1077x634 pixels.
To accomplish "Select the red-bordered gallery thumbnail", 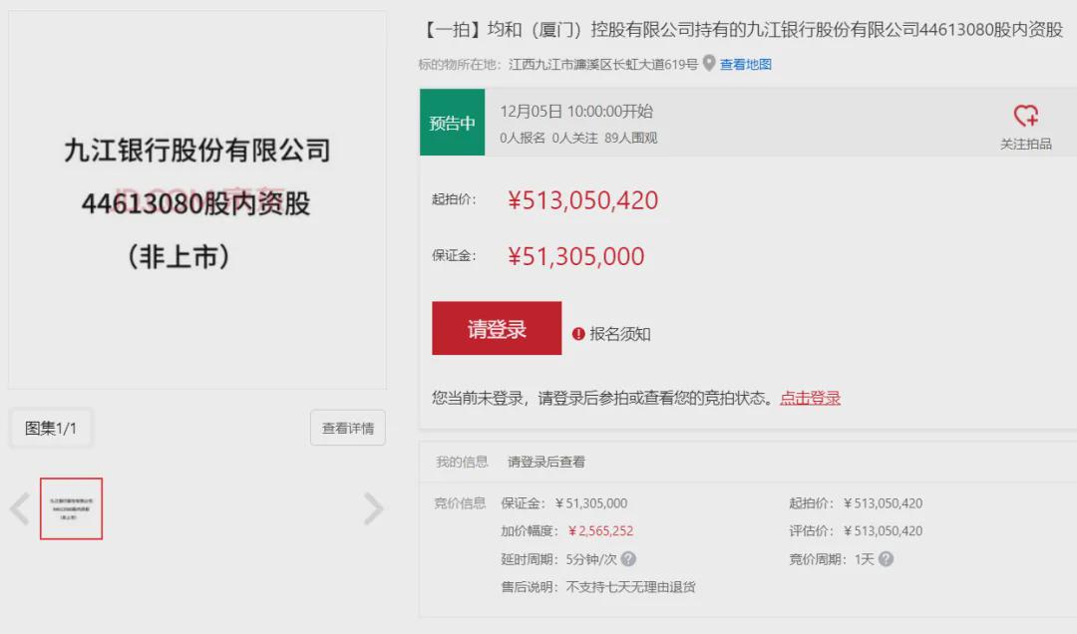I will click(71, 508).
